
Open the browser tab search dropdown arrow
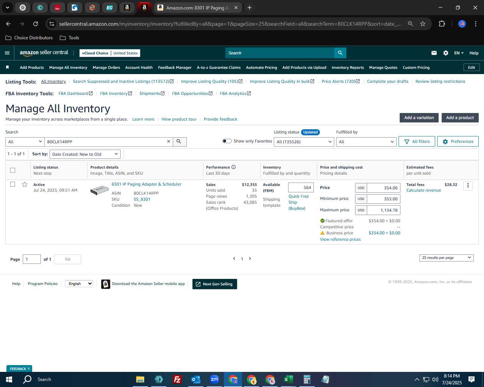pos(7,8)
